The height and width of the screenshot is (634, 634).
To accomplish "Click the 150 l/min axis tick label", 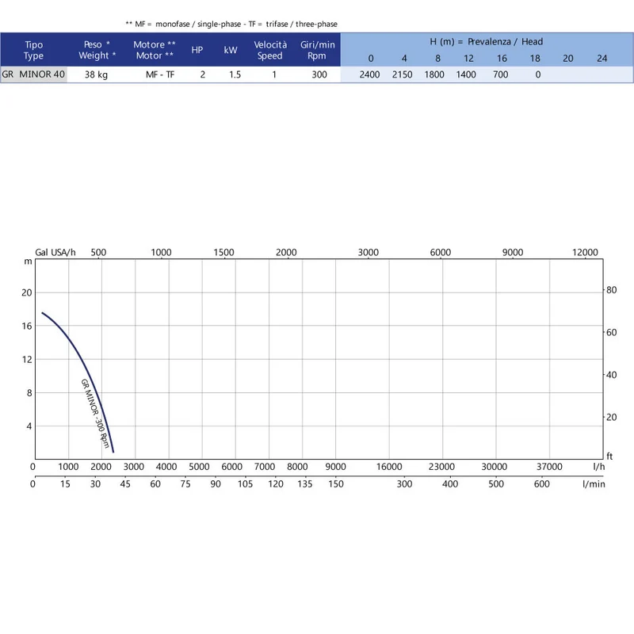I will pyautogui.click(x=336, y=484).
